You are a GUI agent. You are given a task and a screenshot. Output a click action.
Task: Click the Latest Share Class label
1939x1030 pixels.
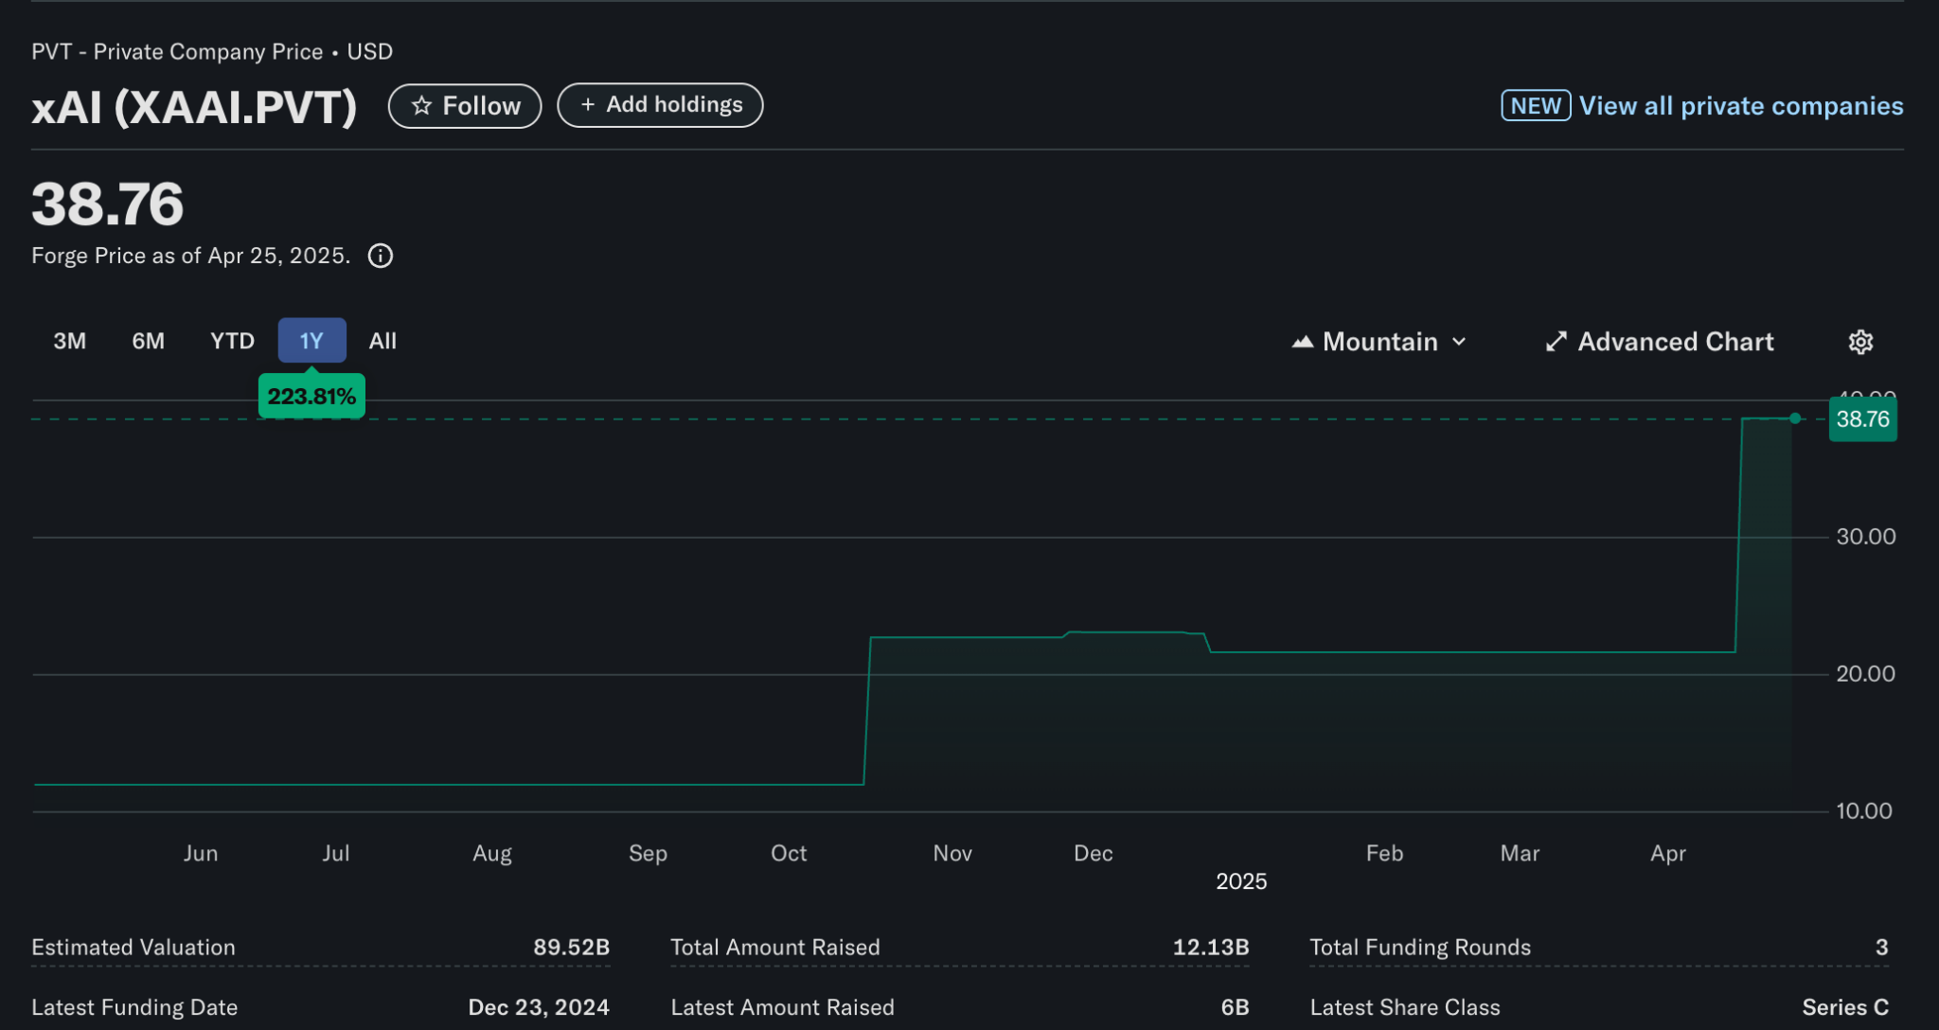(x=1404, y=1007)
